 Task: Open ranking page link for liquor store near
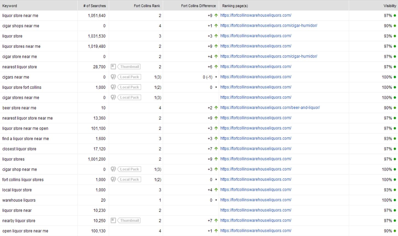tap(256, 210)
